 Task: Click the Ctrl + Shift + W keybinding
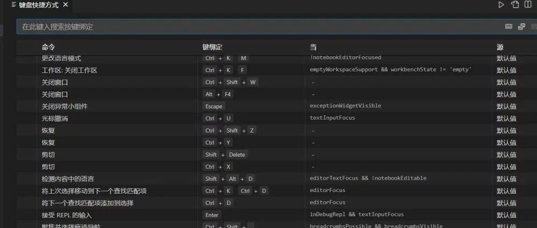231,82
